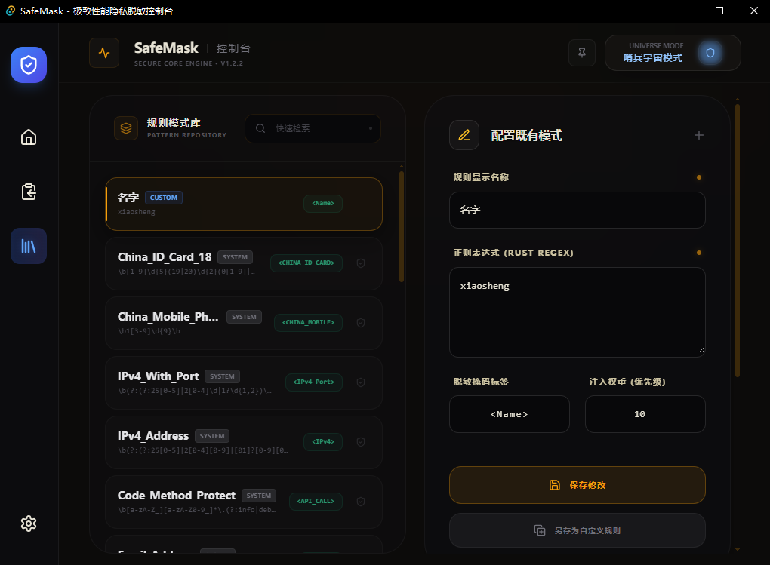Viewport: 770px width, 565px height.
Task: Select the IPv4_Address rule entry
Action: click(244, 442)
